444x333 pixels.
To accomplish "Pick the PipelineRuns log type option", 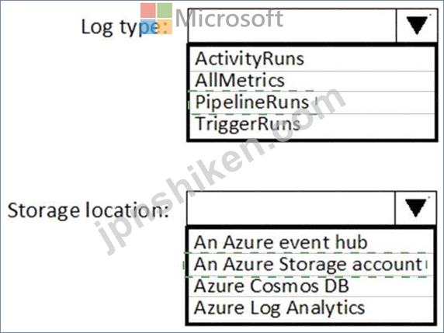I will point(312,102).
